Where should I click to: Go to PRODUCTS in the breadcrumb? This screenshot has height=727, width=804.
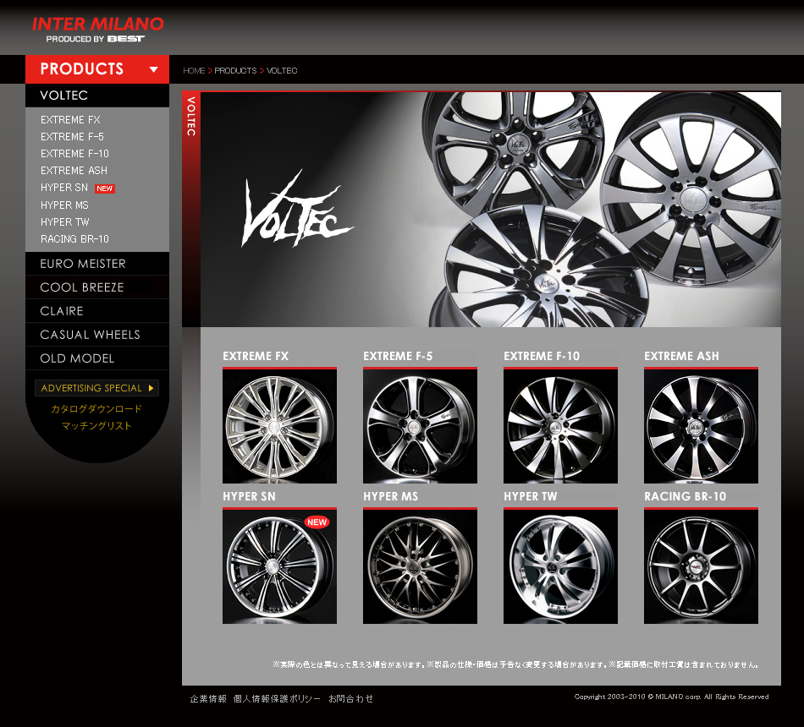point(235,71)
